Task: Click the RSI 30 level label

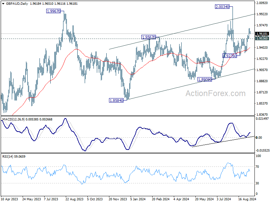Action: coord(257,183)
